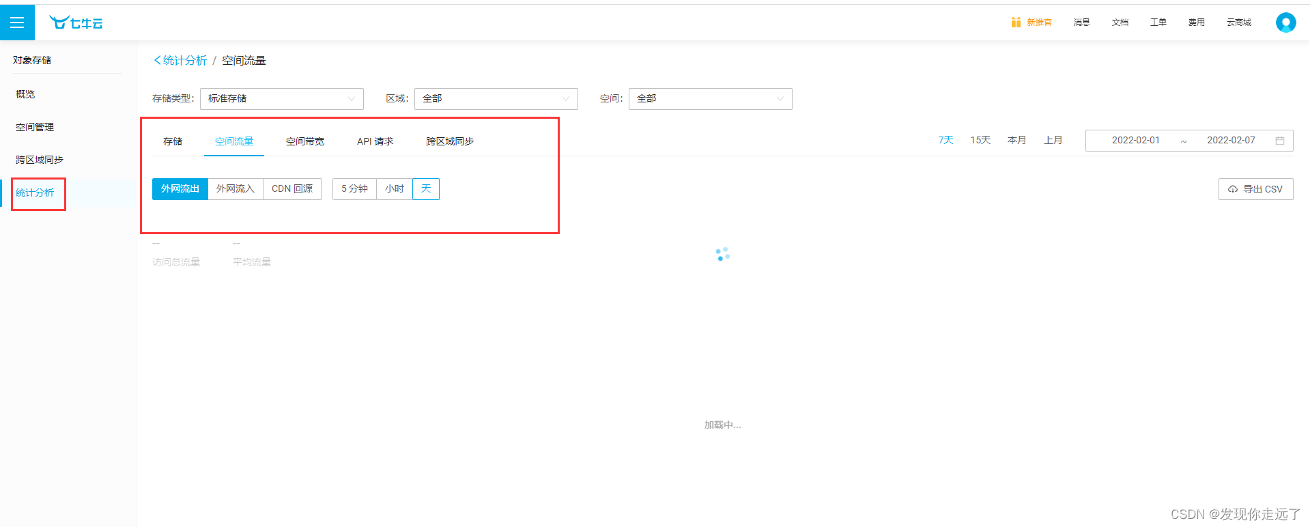Set granularity to 天

pyautogui.click(x=426, y=189)
